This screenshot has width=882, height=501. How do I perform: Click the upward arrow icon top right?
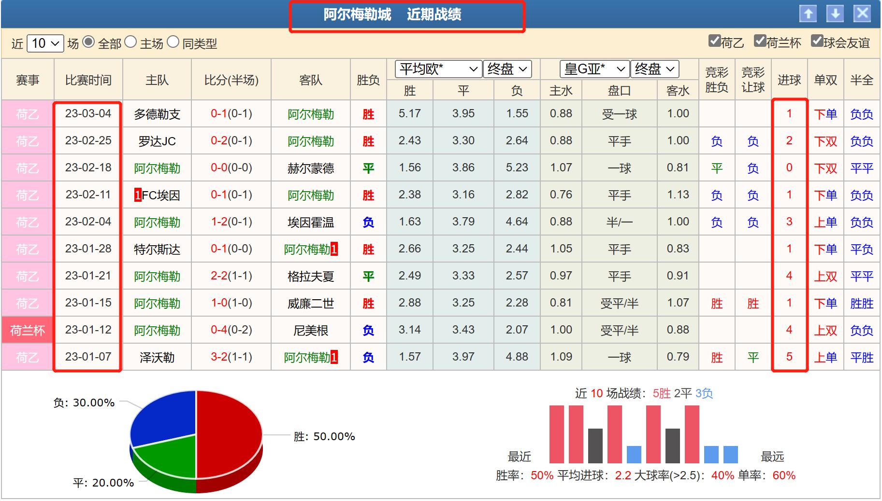pos(808,14)
